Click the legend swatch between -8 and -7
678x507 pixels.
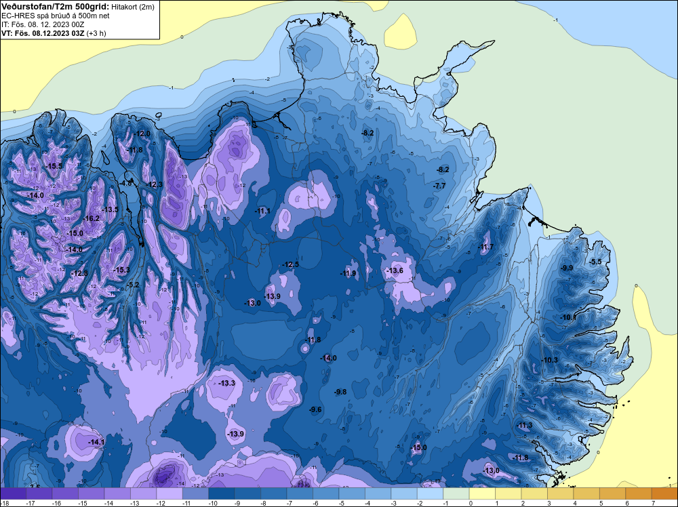pos(274,493)
